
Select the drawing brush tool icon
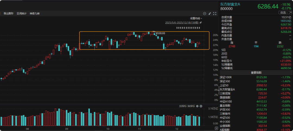coord(210,14)
